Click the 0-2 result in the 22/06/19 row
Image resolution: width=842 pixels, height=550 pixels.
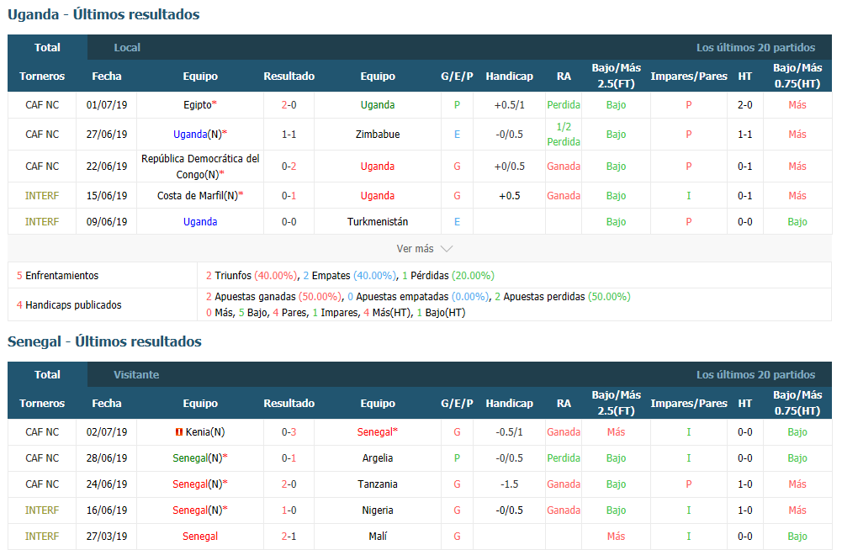coord(289,167)
